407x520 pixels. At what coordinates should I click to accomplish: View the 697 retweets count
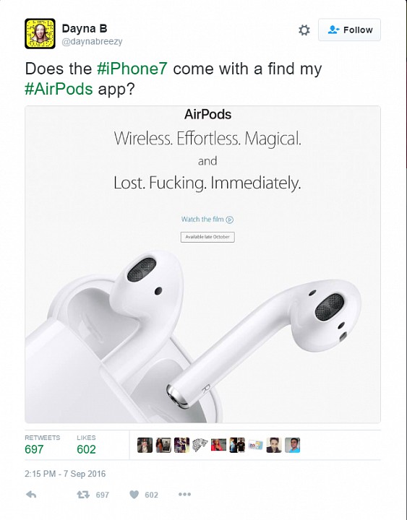point(34,449)
